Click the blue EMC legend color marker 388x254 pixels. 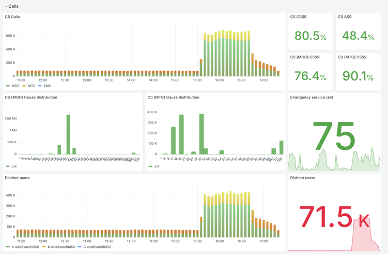click(x=40, y=86)
